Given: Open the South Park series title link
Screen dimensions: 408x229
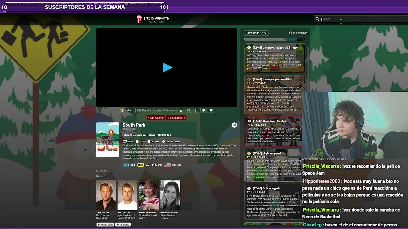Looking at the screenshot, I should [134, 125].
